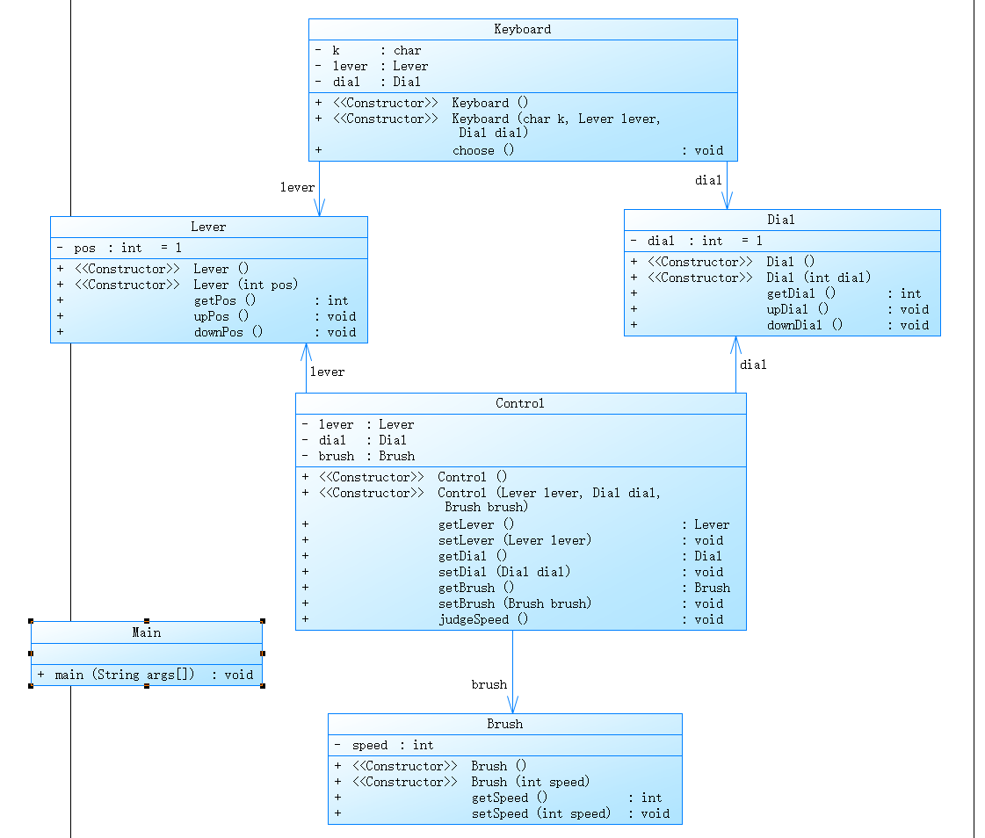Select the Main class title
Image resolution: width=985 pixels, height=838 pixels.
tap(147, 632)
